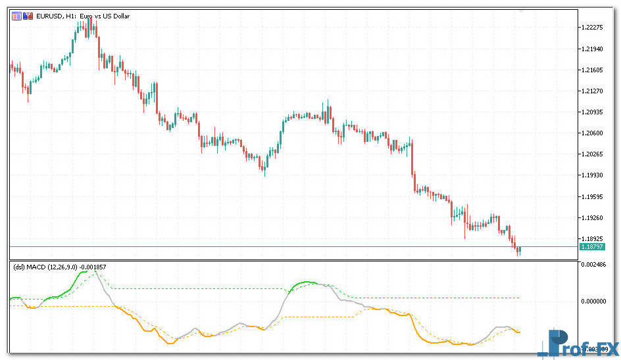Click the 1.22275 price scale label
Viewport: 621px width, 360px height.
(x=593, y=28)
